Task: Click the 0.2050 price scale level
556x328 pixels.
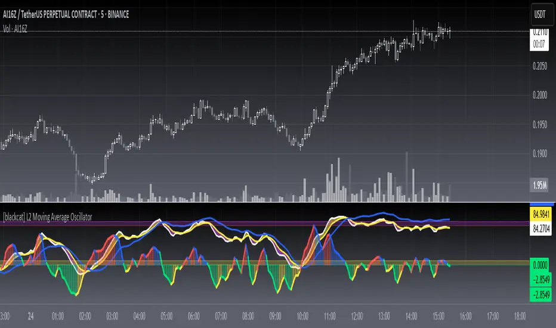Action: pyautogui.click(x=539, y=66)
